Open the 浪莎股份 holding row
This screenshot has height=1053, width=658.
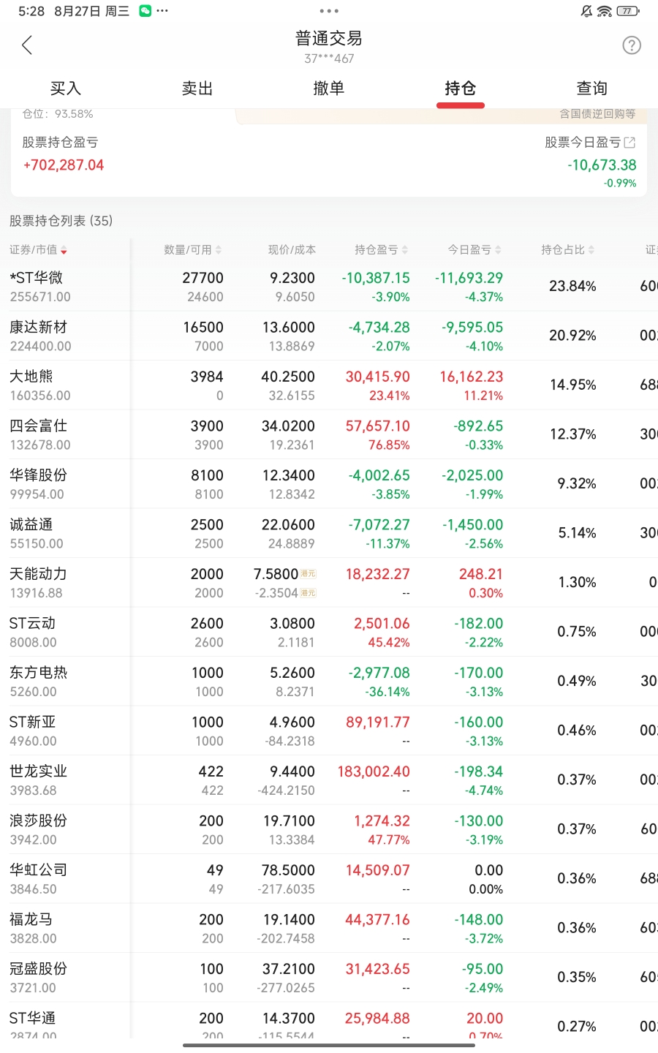329,829
